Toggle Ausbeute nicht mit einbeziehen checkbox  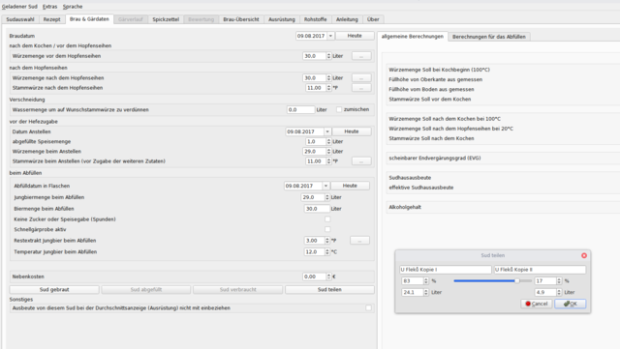368,308
